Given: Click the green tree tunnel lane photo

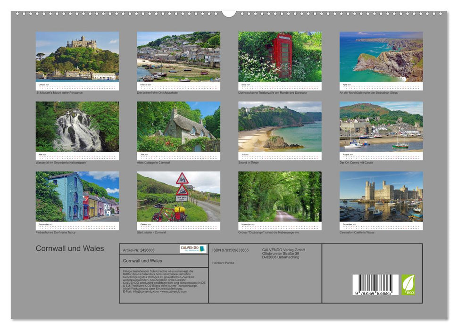Looking at the screenshot, I should [280, 196].
